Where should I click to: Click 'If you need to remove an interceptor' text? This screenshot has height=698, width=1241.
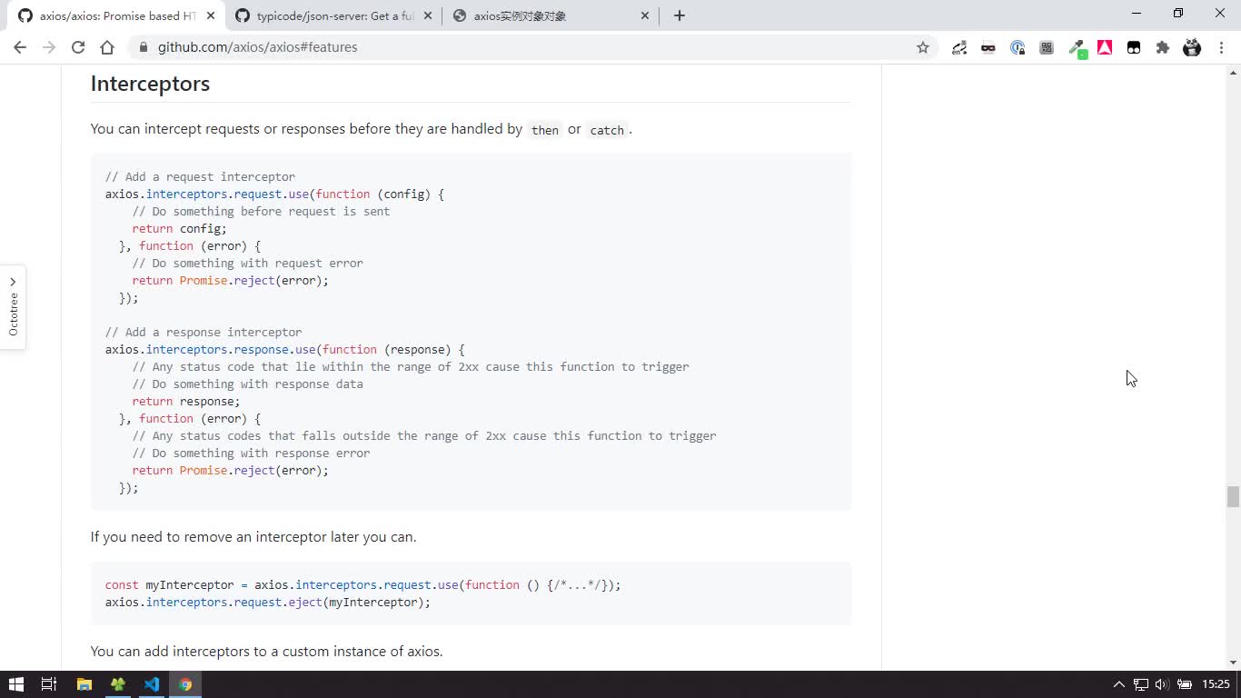coord(253,537)
